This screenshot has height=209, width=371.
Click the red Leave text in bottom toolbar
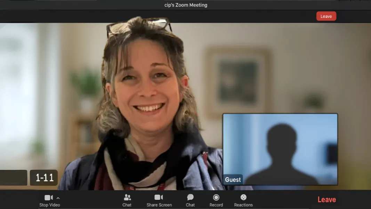coord(326,200)
